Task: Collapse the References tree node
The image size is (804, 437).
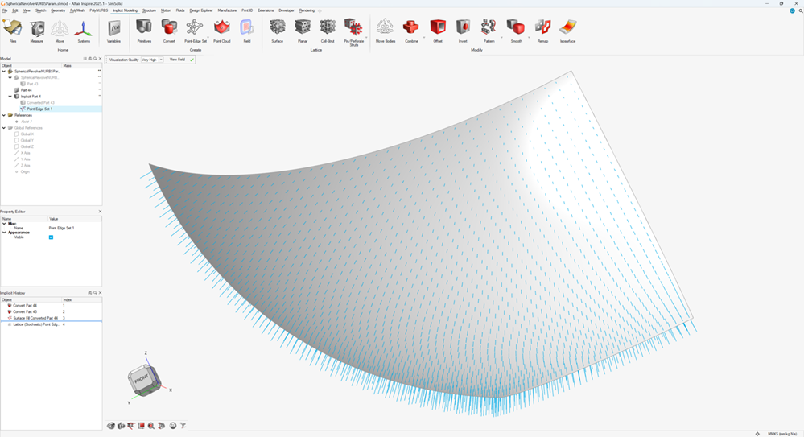Action: [4, 115]
